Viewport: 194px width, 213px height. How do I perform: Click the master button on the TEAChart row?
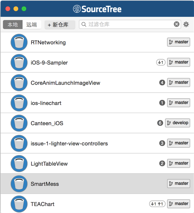click(179, 204)
